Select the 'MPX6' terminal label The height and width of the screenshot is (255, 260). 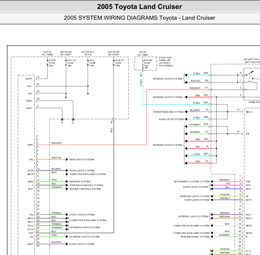249,233
